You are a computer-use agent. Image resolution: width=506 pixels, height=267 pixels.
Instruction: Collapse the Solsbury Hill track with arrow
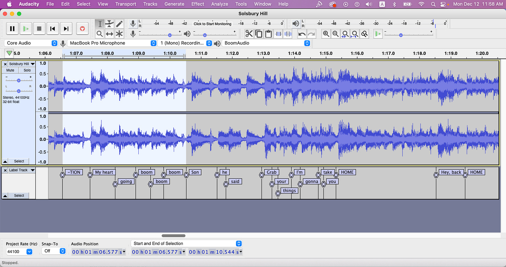point(5,161)
